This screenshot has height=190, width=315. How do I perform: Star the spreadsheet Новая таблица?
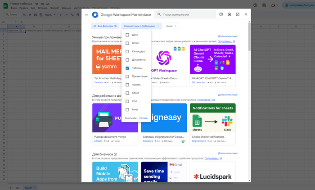[36, 4]
